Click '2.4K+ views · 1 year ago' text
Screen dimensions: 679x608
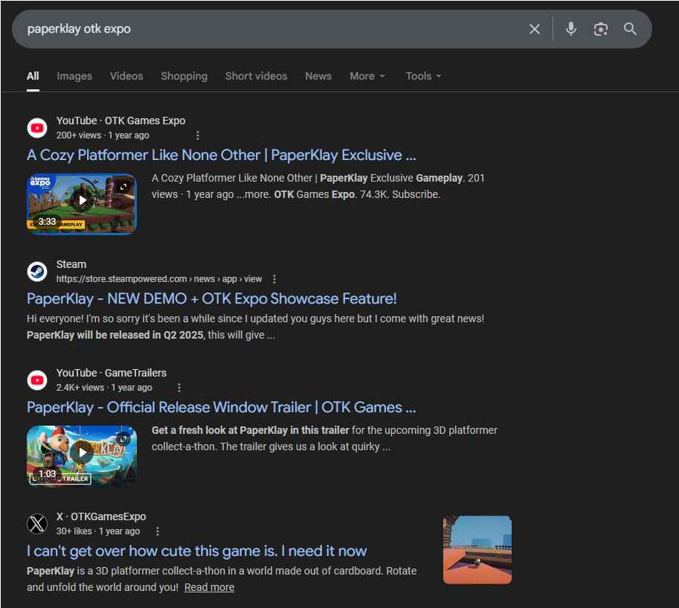[104, 388]
